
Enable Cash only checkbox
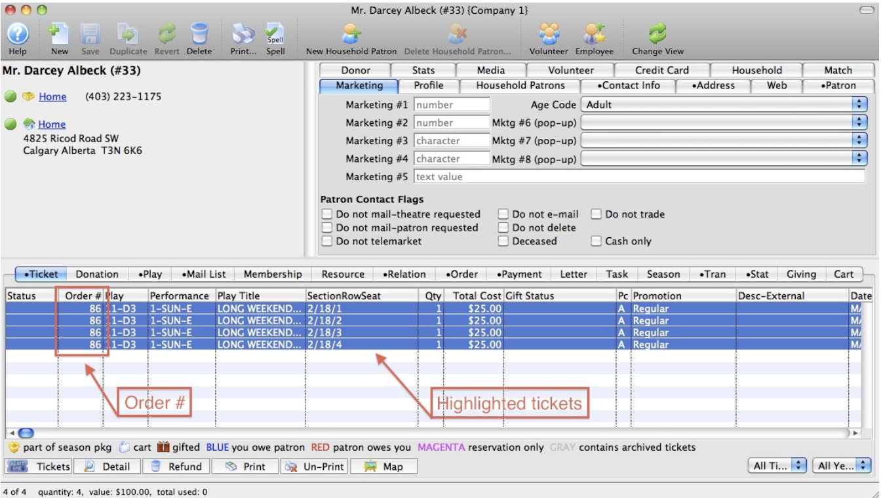tap(597, 241)
